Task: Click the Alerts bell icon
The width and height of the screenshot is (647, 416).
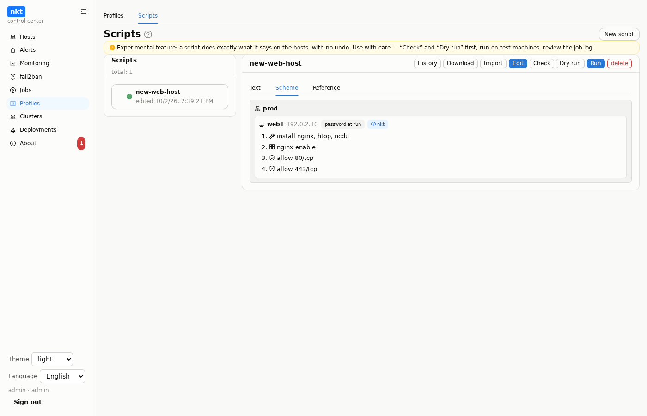Action: tap(13, 50)
